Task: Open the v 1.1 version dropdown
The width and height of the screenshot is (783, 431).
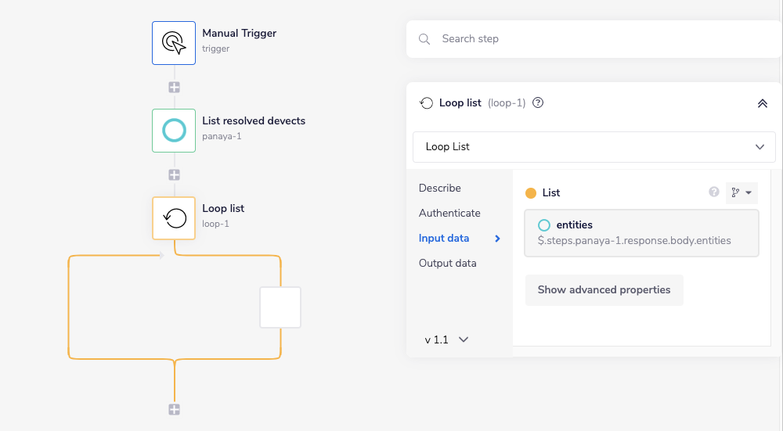Action: (446, 339)
